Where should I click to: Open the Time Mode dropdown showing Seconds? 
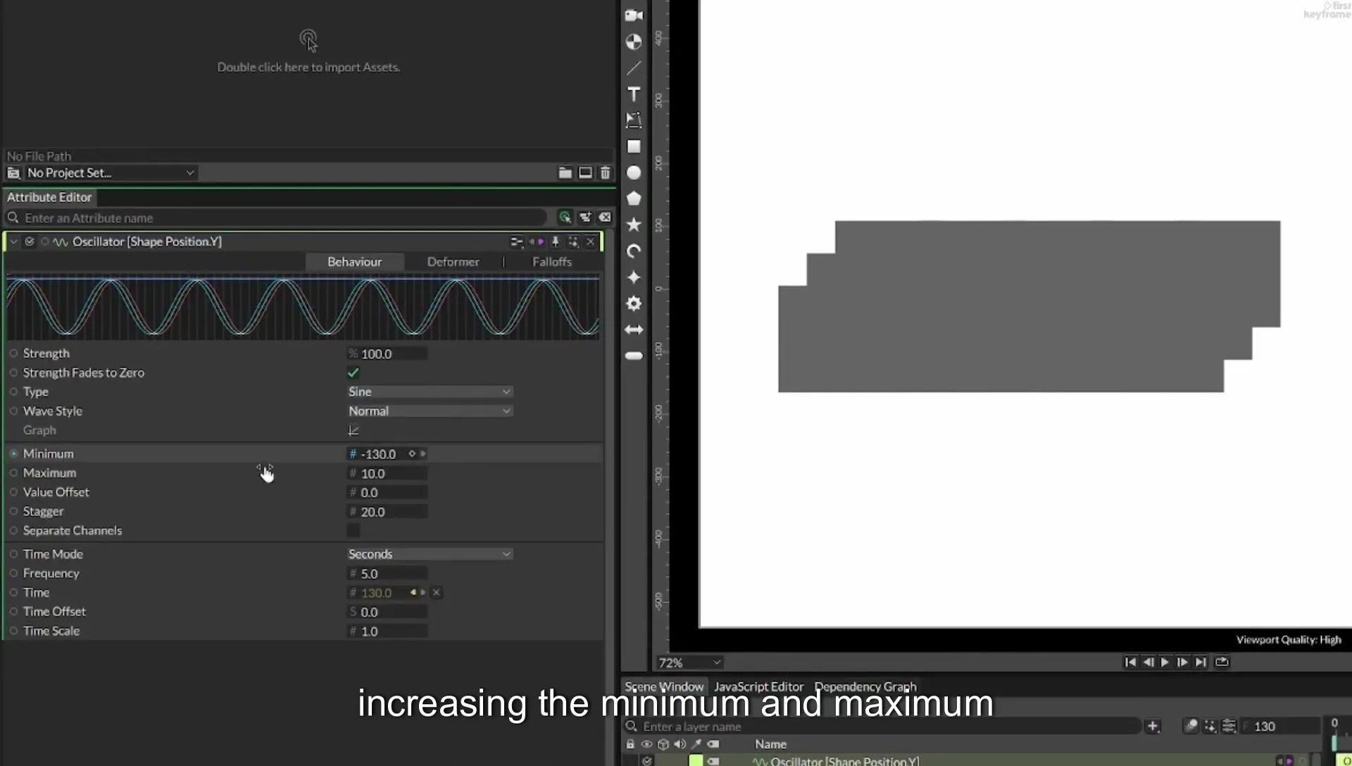pos(430,554)
